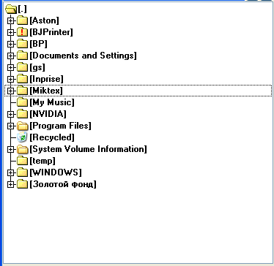Select the [Miktex] tree label
The width and height of the screenshot is (274, 266).
pos(46,91)
